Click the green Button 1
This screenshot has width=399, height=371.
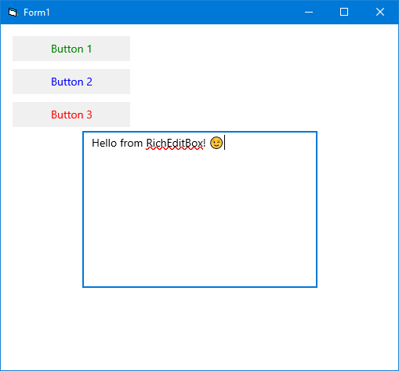point(71,49)
